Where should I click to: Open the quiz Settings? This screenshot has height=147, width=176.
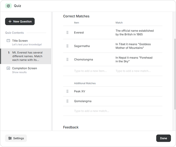tap(16, 138)
